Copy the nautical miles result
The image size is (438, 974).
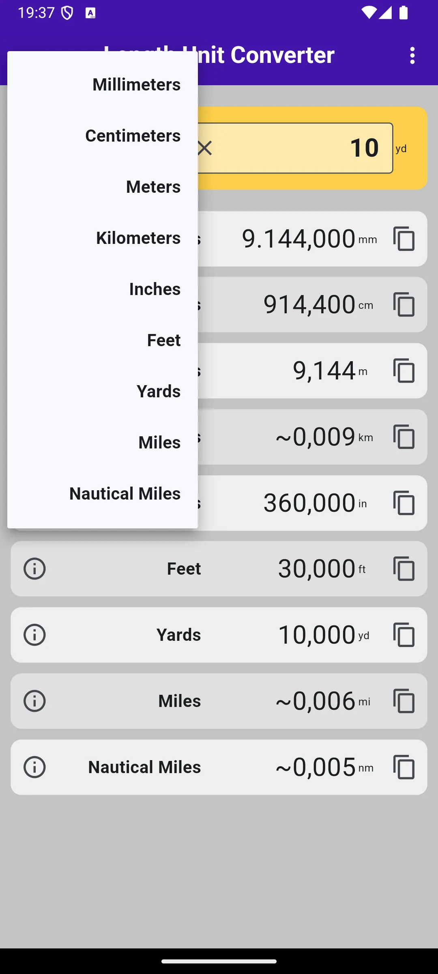404,767
